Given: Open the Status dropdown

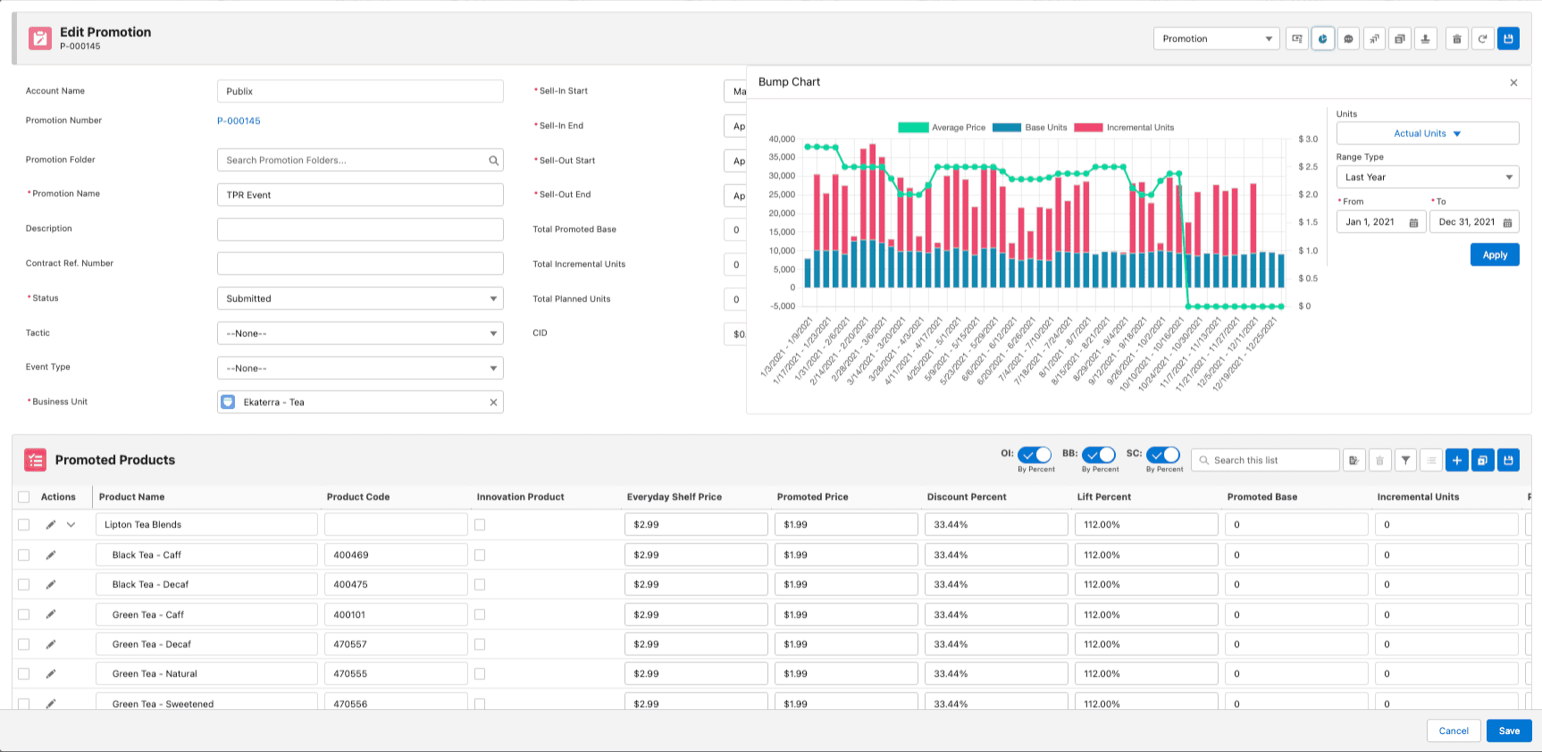Looking at the screenshot, I should coord(360,299).
